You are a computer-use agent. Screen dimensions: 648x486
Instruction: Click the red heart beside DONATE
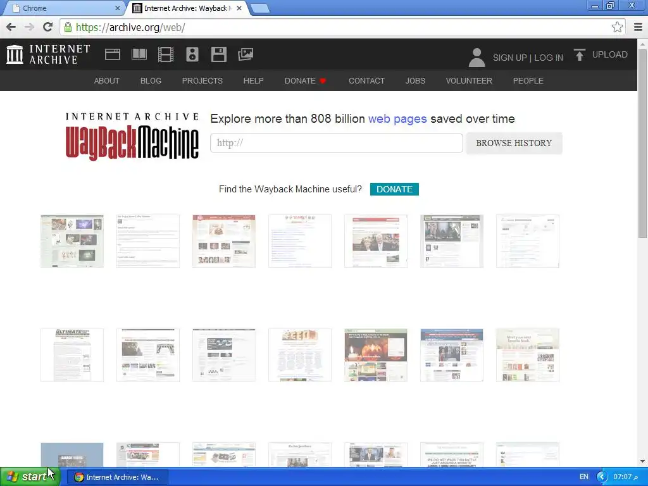coord(323,81)
